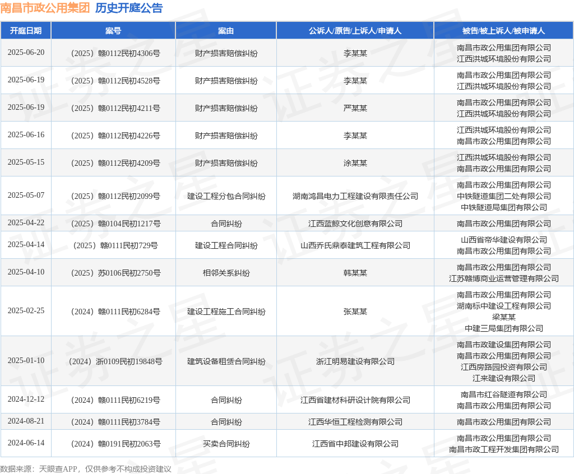Click defendant 江来建设有限公司

pos(504,378)
